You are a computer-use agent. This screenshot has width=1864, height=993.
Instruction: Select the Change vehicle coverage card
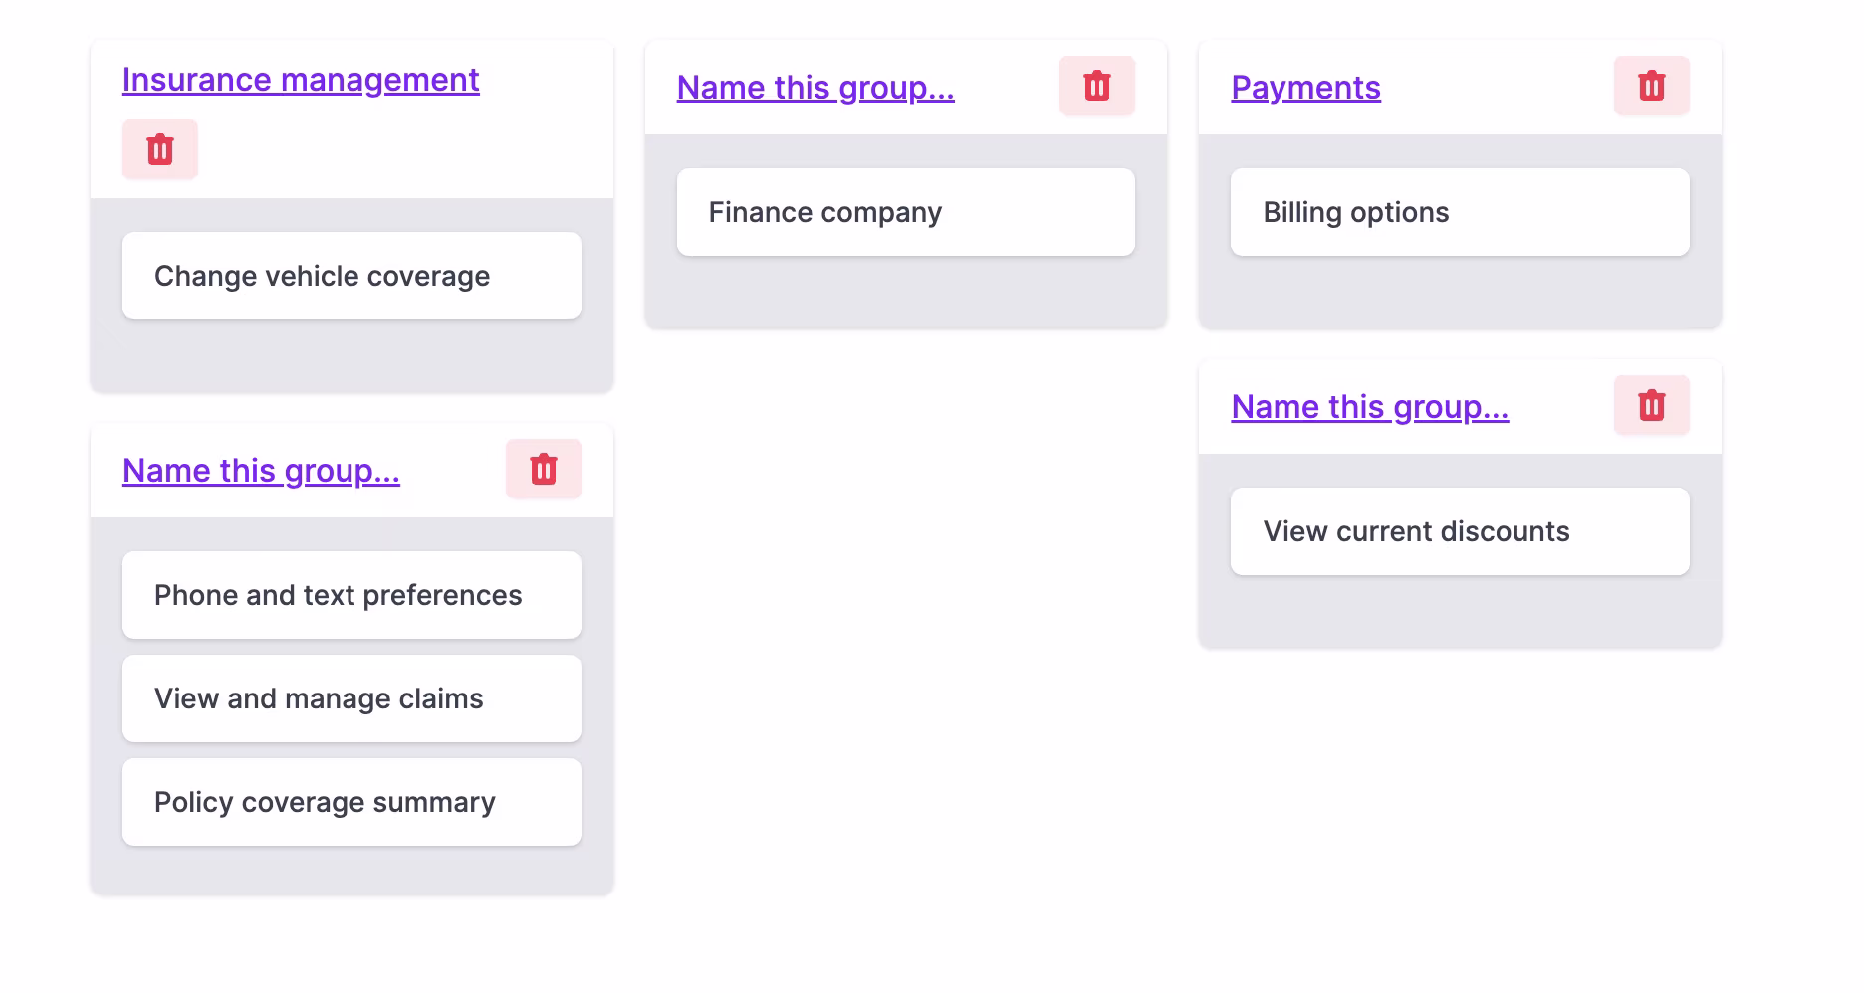(351, 276)
